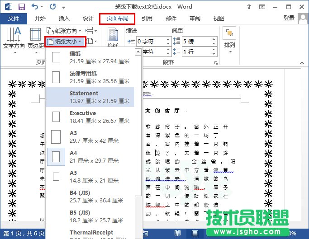Open the 文件 tab

tap(14, 19)
